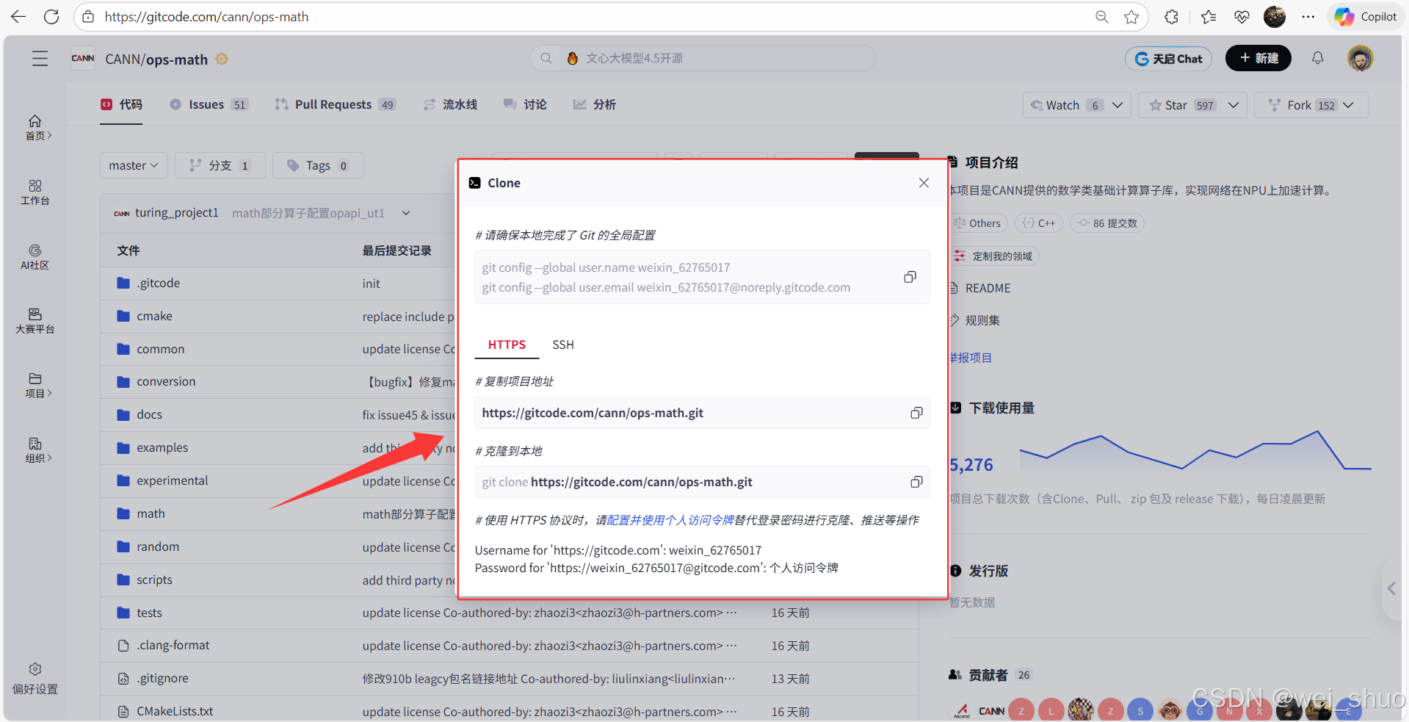Go to AI社区 in the sidebar
Screen dimensions: 1409x722
tap(35, 256)
